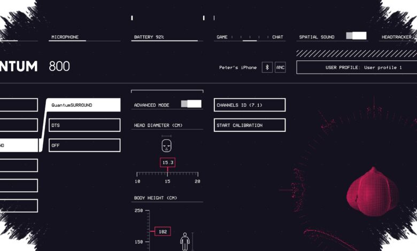Viewport: 417px width, 251px height.
Task: Click the CHAT label of the balance slider
Action: [277, 37]
